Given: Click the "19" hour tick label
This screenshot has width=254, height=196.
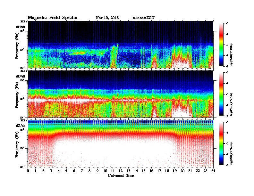Looking at the screenshot, I should tap(175, 171).
